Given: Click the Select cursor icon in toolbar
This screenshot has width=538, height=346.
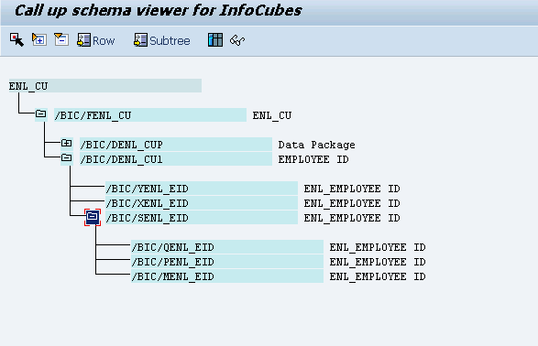Looking at the screenshot, I should tap(16, 39).
